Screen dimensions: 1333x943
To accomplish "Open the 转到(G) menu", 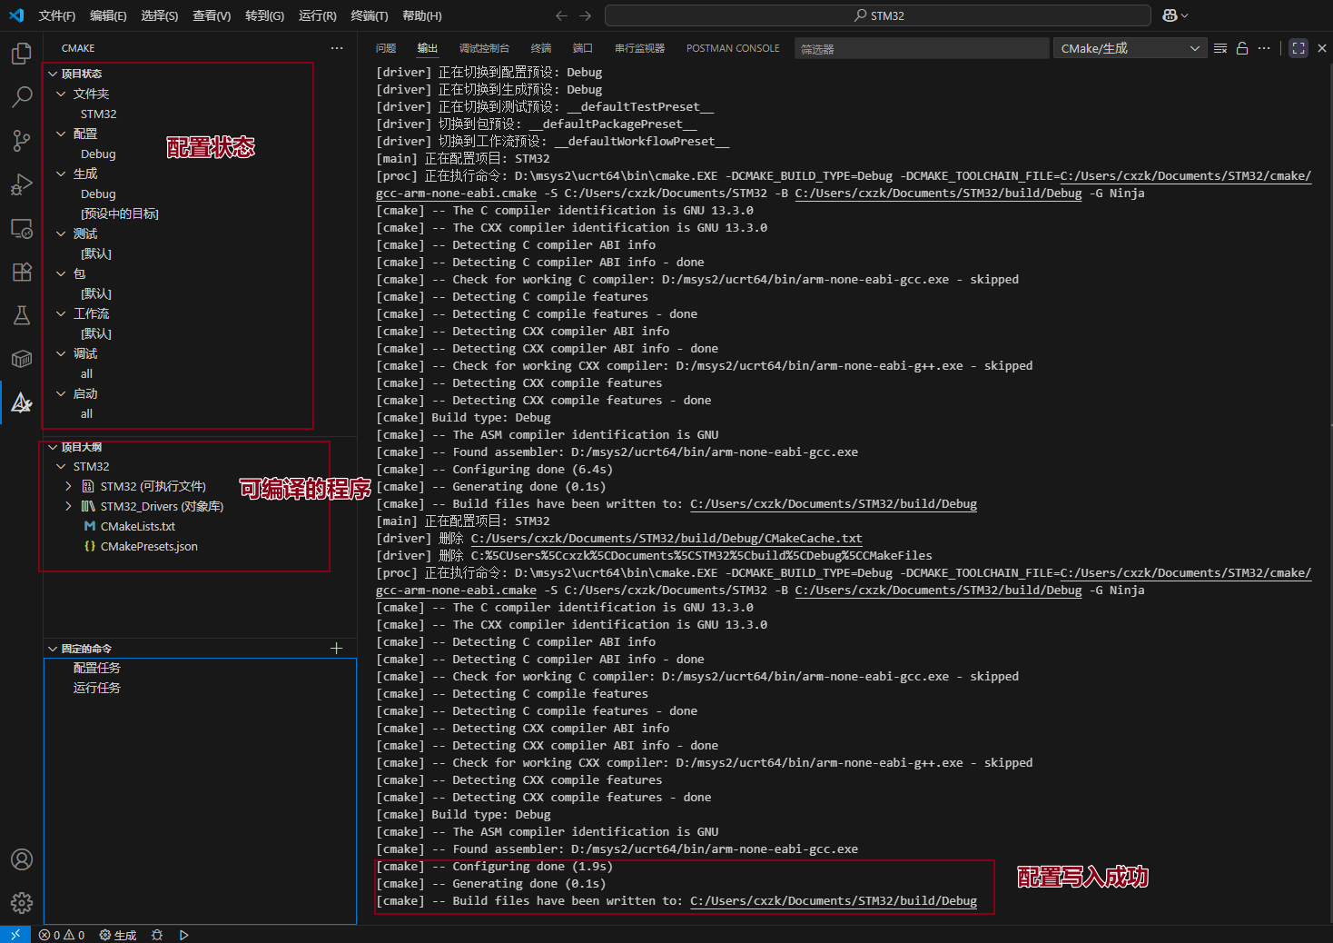I will coord(264,15).
